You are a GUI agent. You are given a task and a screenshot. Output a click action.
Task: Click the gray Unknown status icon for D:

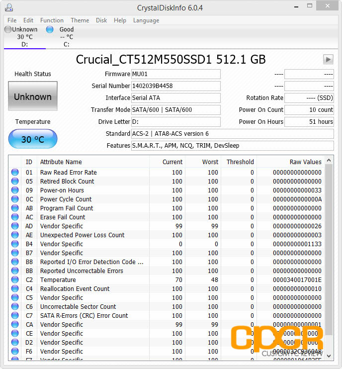pyautogui.click(x=8, y=29)
